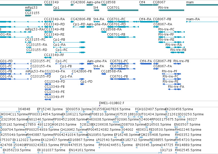The height and width of the screenshot is (154, 218).
Task: Select the Cp1-PD protein label
Action: click(86, 82)
